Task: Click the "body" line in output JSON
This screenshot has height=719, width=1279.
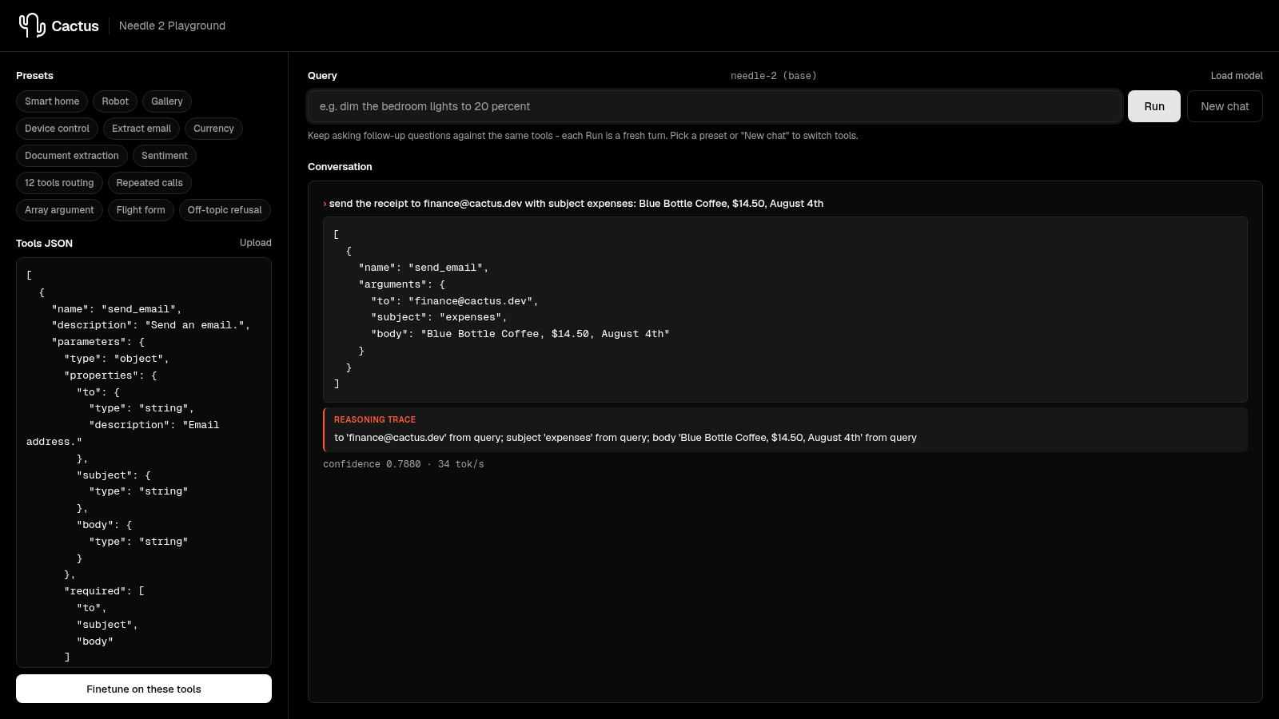Action: click(x=520, y=334)
